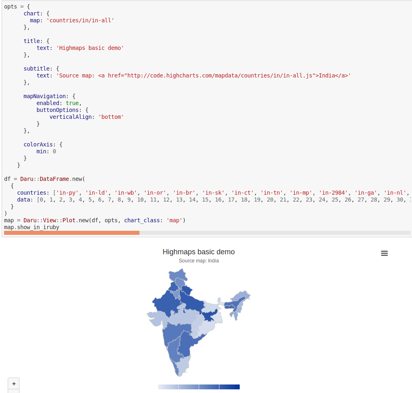Select Jammu and Kashmir region on map

click(x=178, y=275)
